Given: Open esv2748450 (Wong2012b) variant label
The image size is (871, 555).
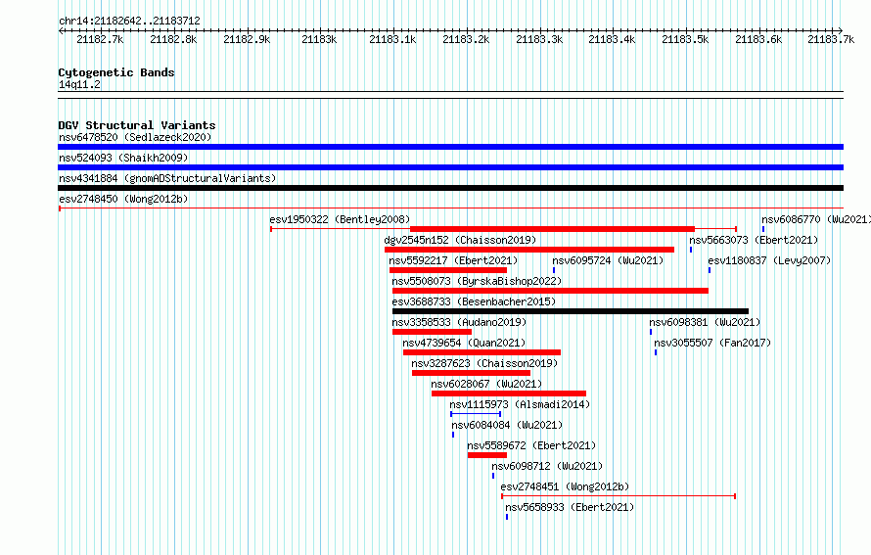Looking at the screenshot, I should click(123, 199).
